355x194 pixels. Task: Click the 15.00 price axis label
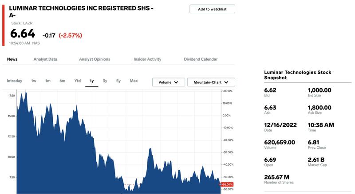(x=12, y=116)
